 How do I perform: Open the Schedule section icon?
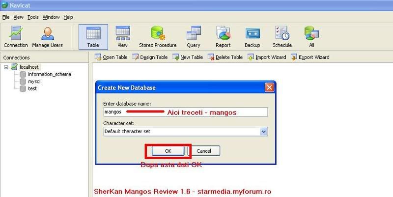coord(281,37)
